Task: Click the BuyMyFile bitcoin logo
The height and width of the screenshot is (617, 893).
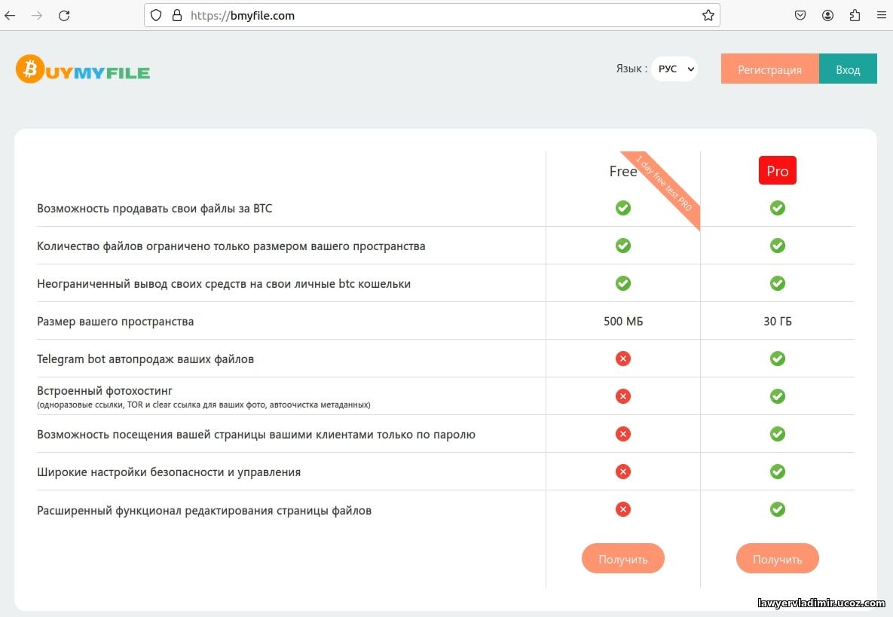Action: (83, 69)
